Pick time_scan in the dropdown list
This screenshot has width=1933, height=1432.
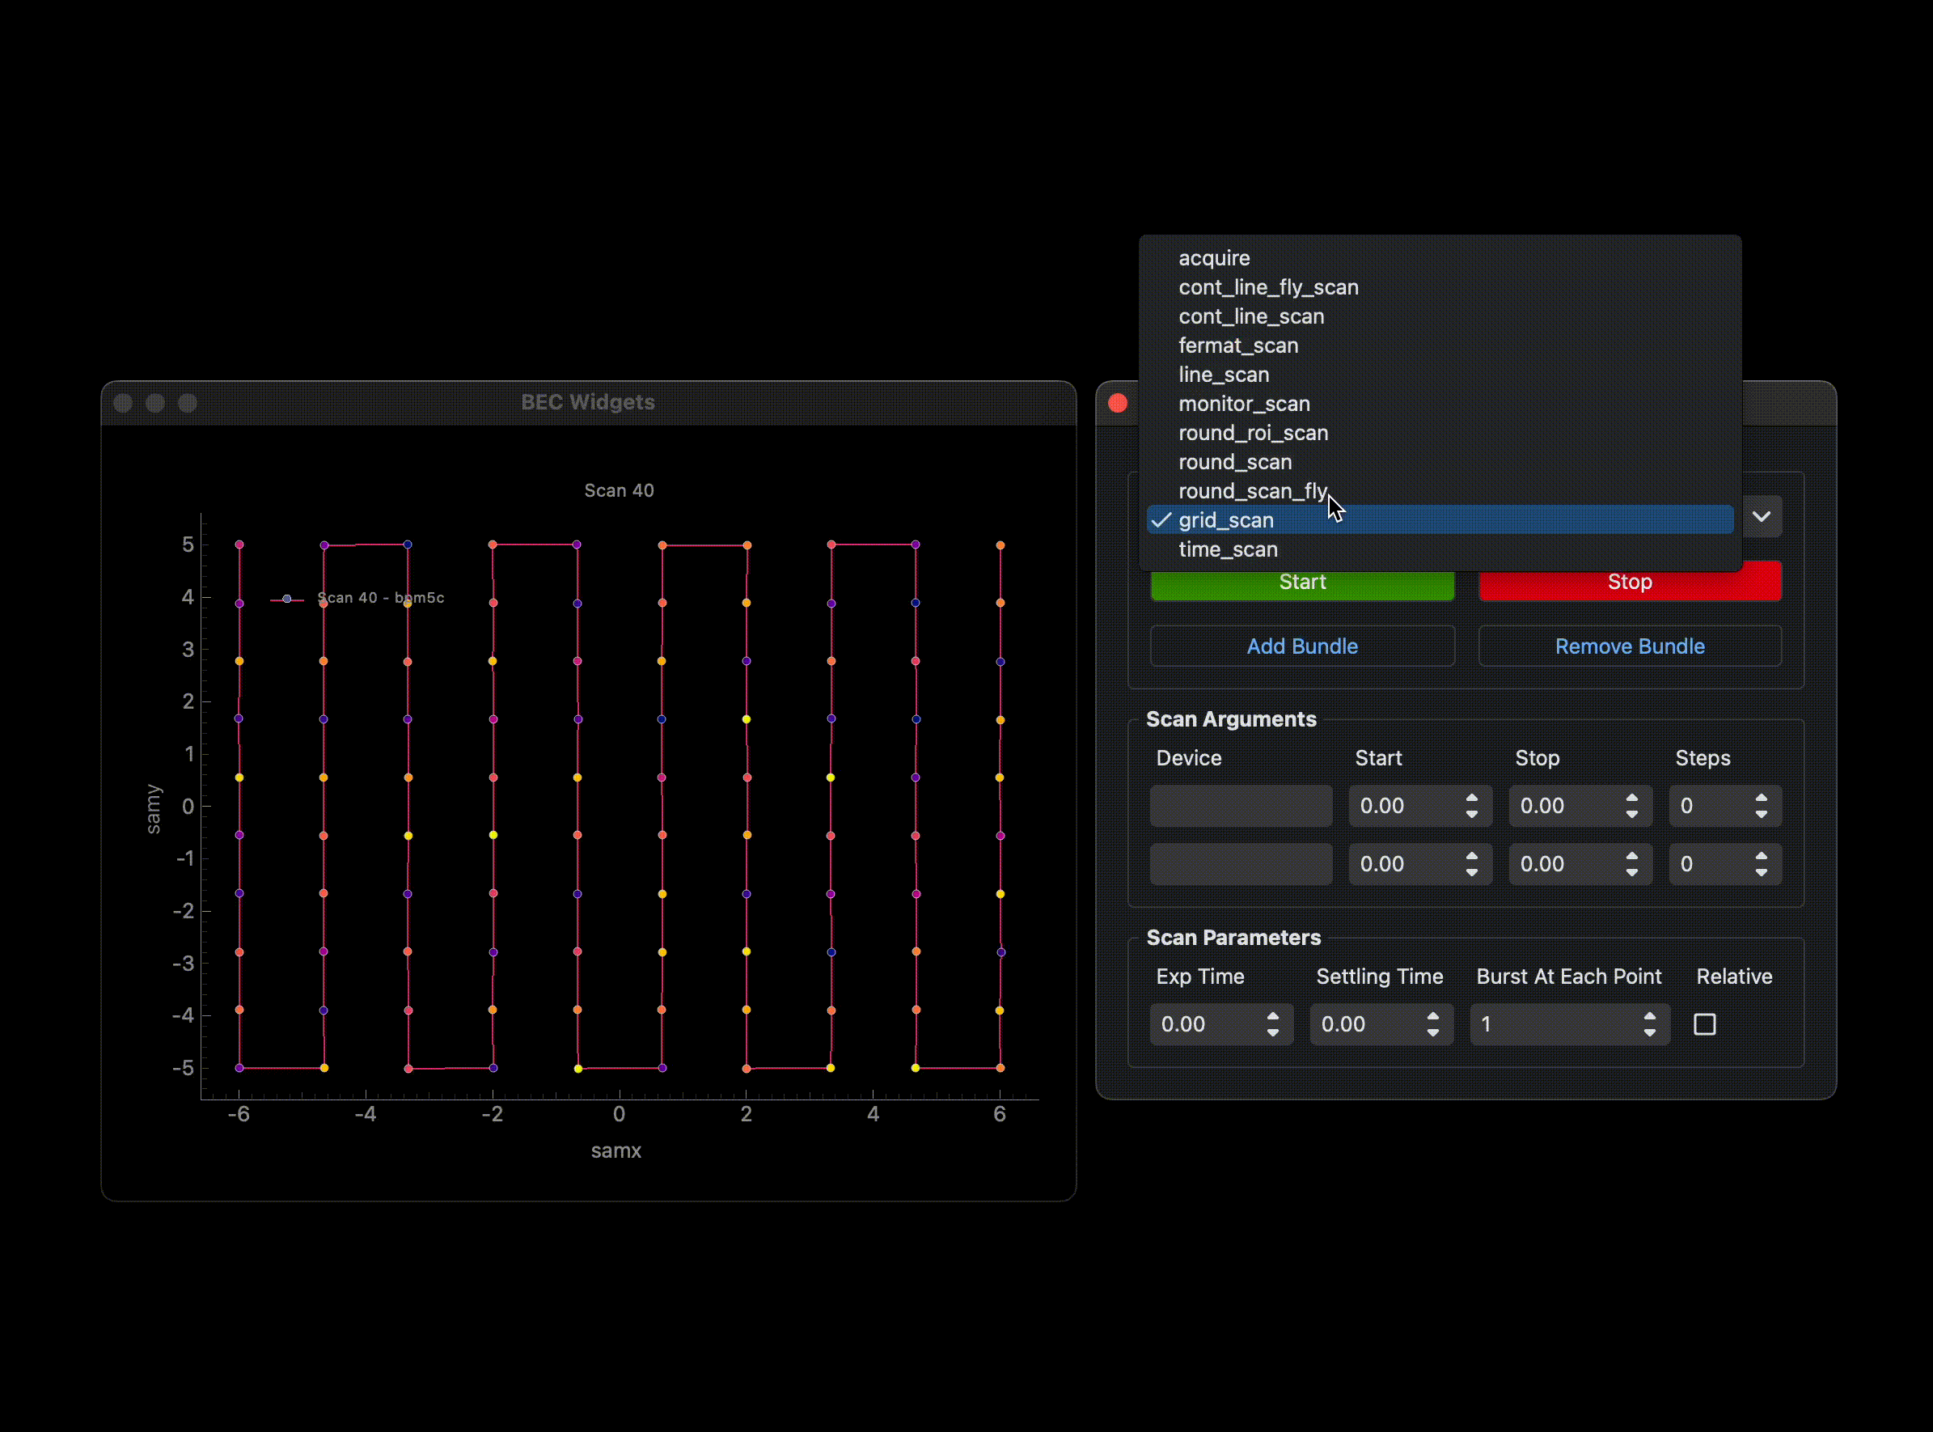[1228, 549]
